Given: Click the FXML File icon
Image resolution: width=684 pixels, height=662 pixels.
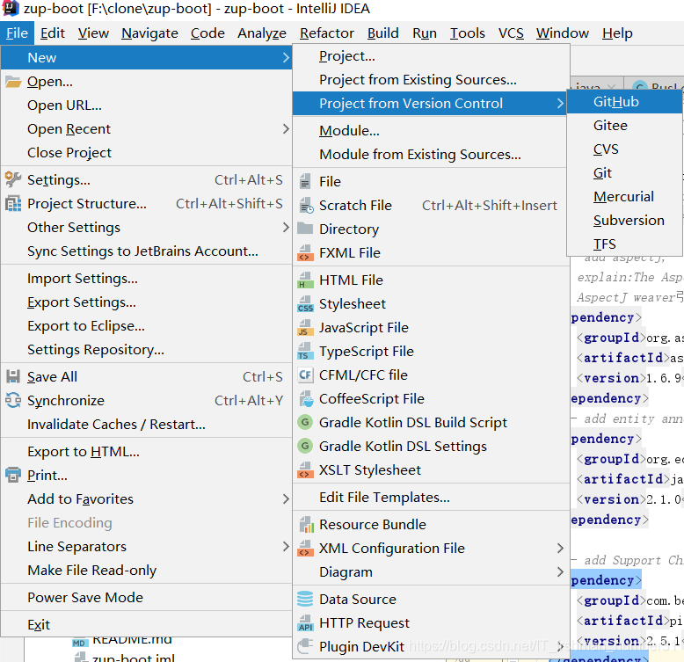Looking at the screenshot, I should click(x=305, y=252).
